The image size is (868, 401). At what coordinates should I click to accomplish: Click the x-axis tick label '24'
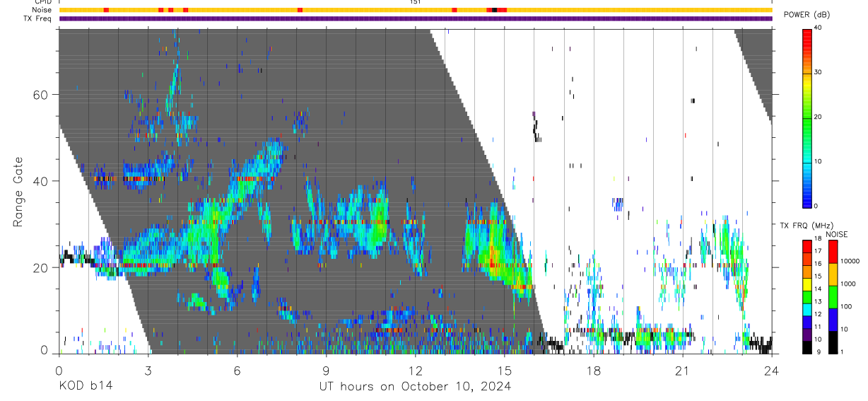click(x=772, y=371)
